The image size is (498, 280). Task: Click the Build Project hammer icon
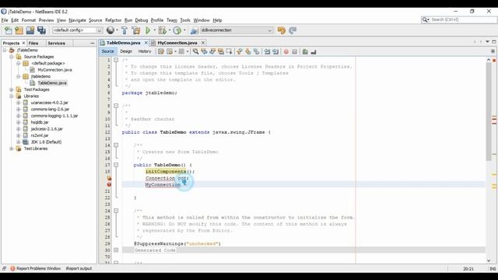124,30
